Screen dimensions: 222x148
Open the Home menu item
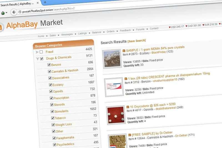[41, 36]
